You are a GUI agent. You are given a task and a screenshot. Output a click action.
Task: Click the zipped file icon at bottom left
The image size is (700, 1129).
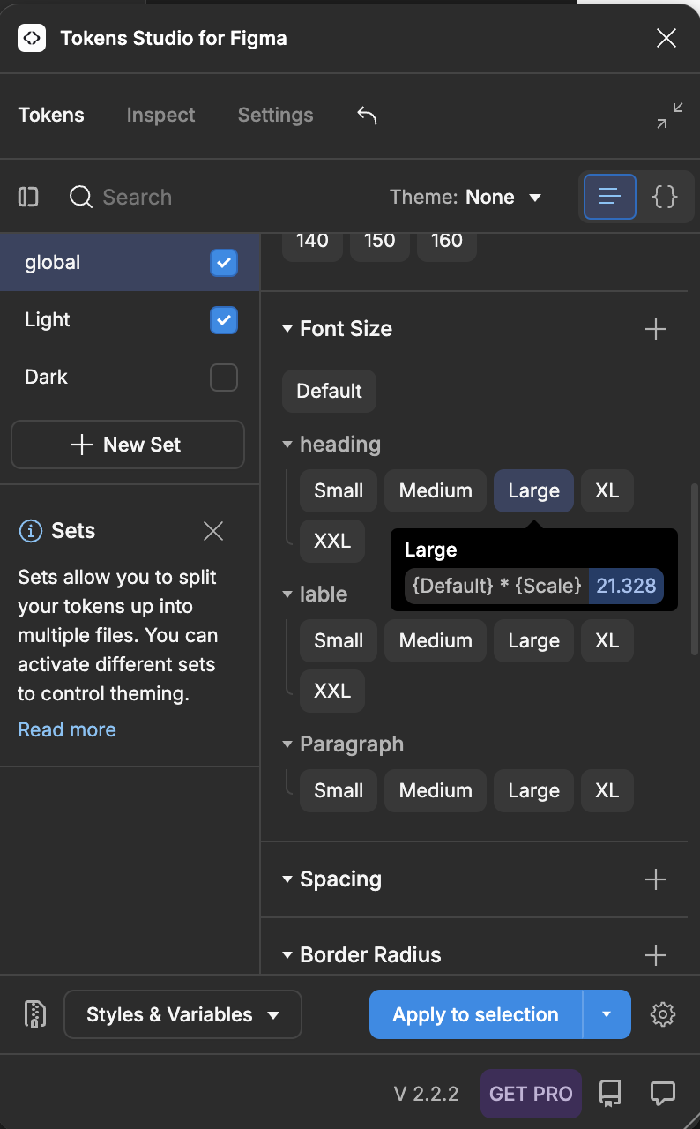coord(34,1014)
